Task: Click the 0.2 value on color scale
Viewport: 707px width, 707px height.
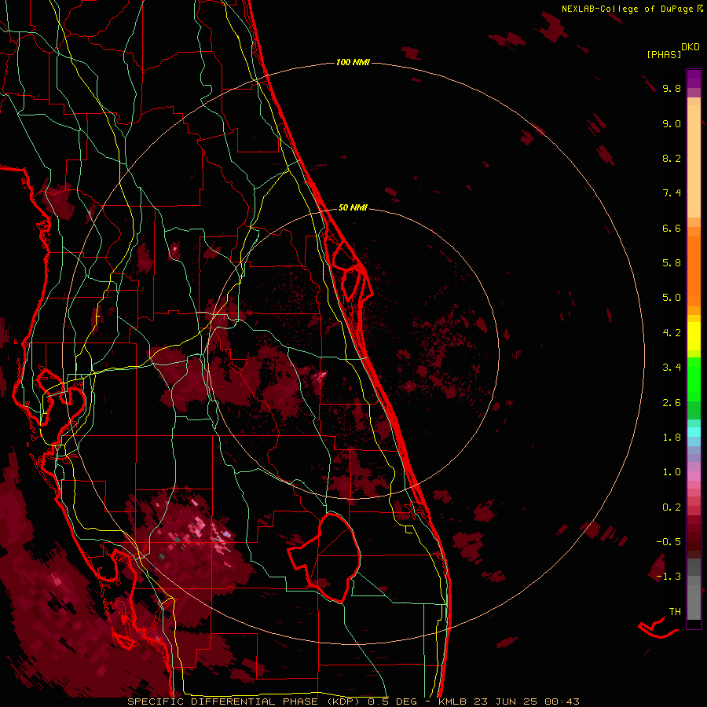Action: [672, 507]
